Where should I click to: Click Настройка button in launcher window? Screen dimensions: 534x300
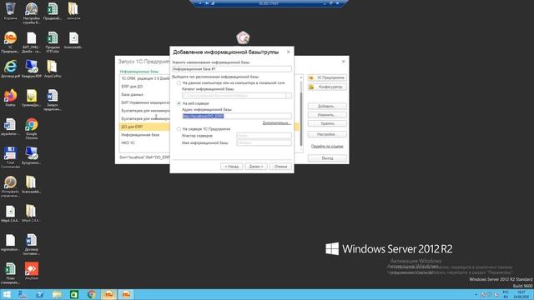(327, 134)
